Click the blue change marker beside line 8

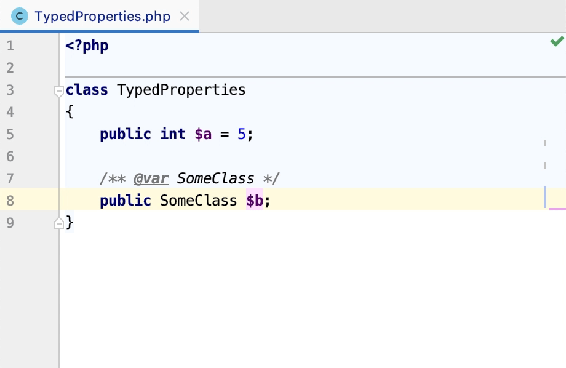(x=545, y=198)
